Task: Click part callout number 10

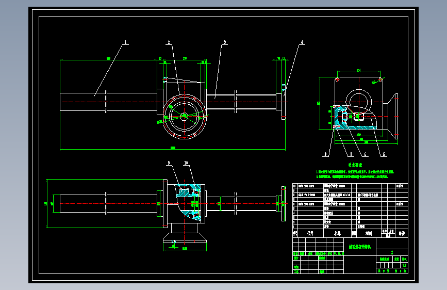Action: (x=186, y=163)
